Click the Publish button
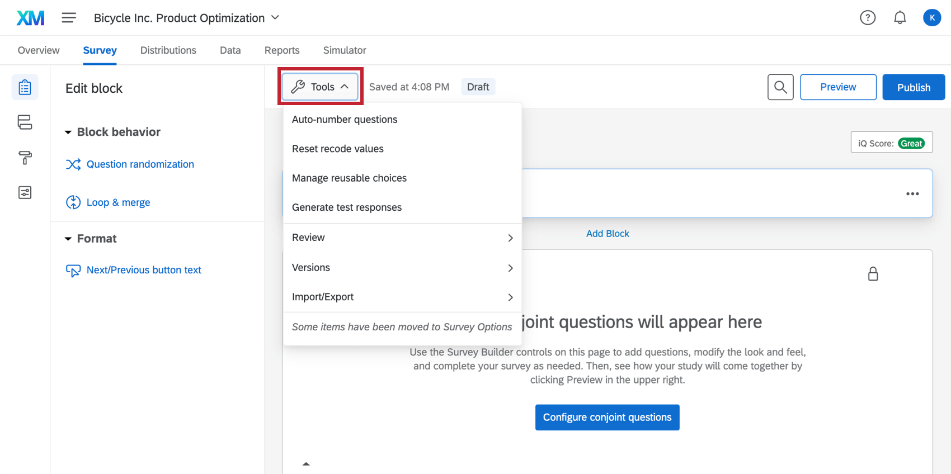The height and width of the screenshot is (474, 951). tap(914, 87)
